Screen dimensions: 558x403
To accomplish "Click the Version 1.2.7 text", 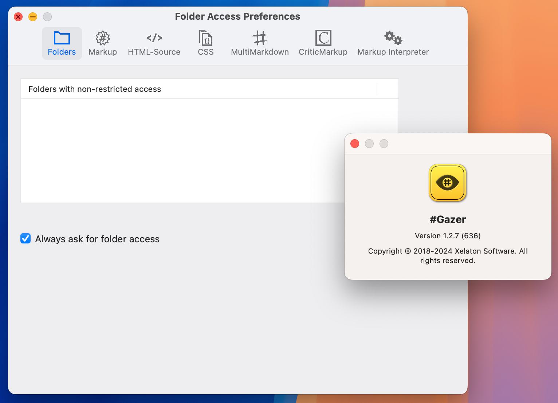I will (448, 236).
